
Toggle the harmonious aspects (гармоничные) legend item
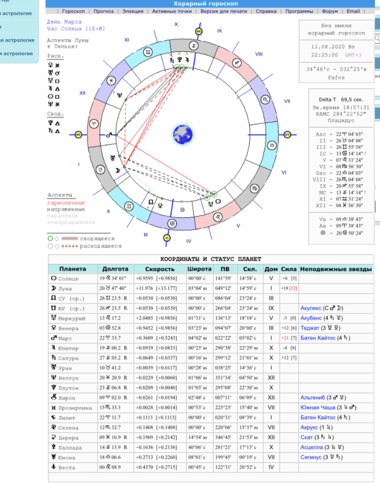coord(64,202)
